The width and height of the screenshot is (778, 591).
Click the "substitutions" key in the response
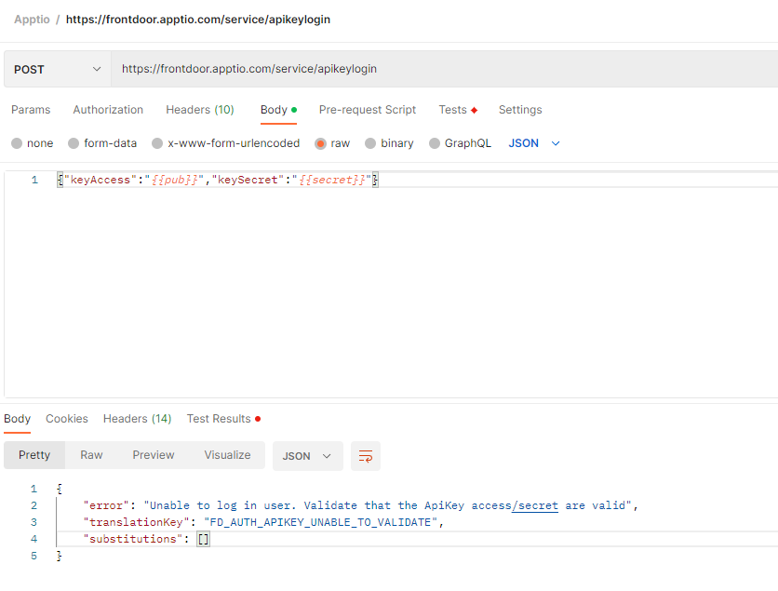point(132,539)
